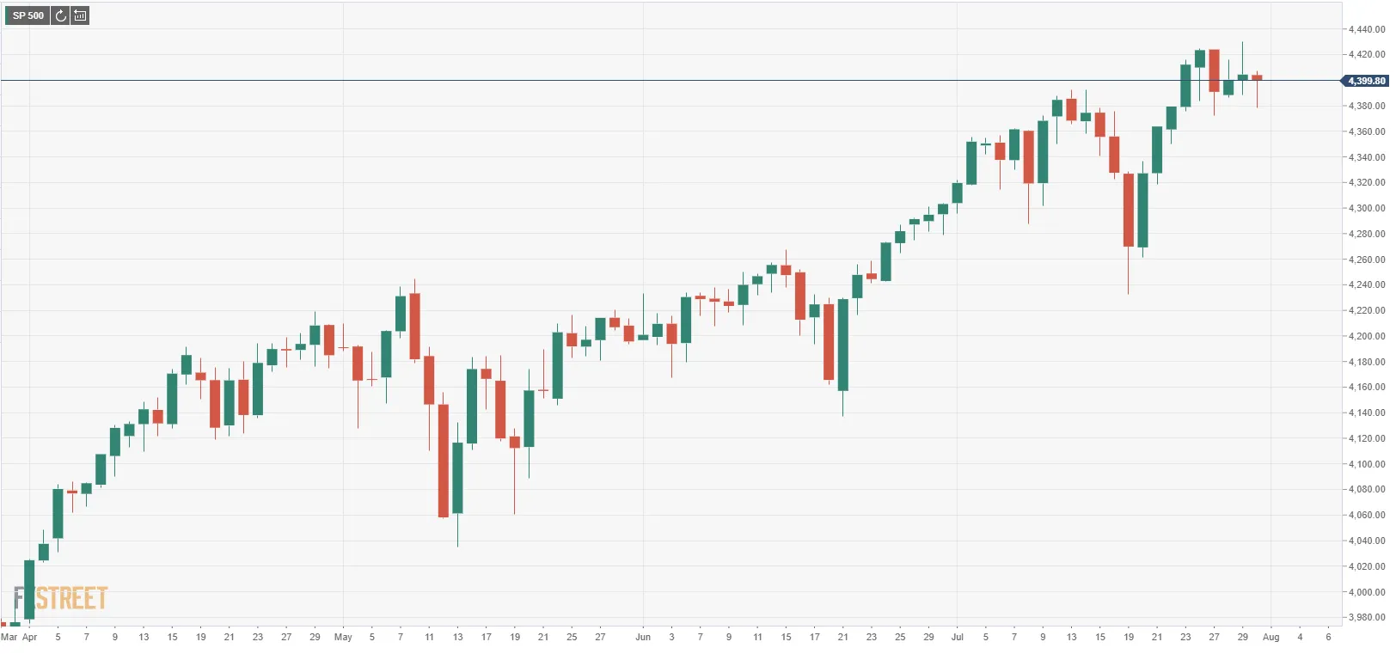The width and height of the screenshot is (1396, 654).
Task: Click the Apr label on time axis
Action: click(30, 637)
